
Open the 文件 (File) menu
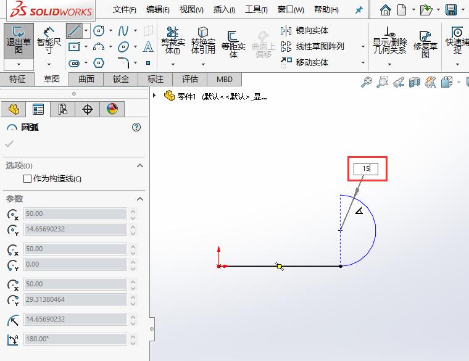pyautogui.click(x=124, y=10)
